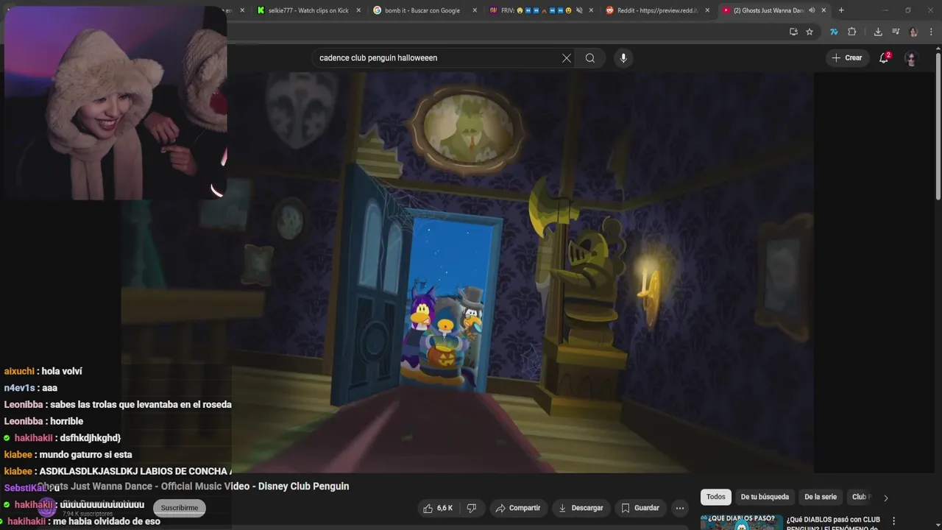The image size is (942, 530).
Task: Close the Reddit tab
Action: click(707, 10)
